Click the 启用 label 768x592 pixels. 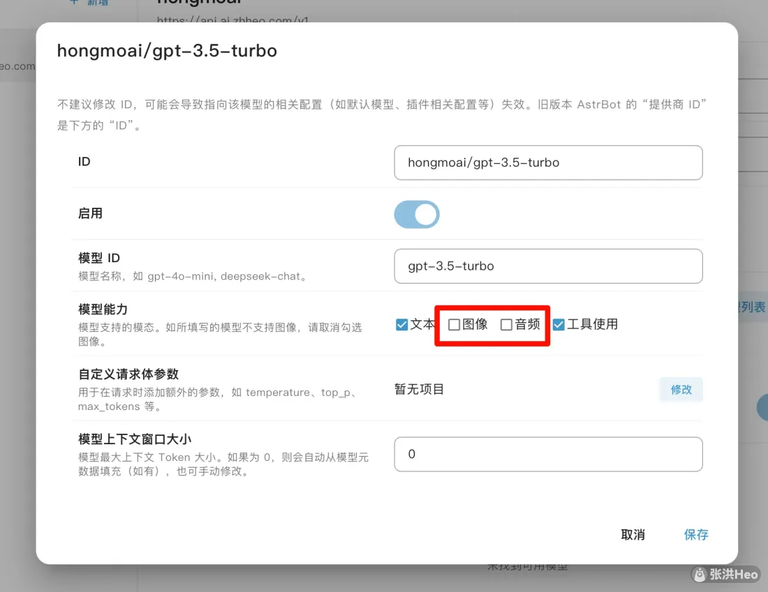click(90, 213)
